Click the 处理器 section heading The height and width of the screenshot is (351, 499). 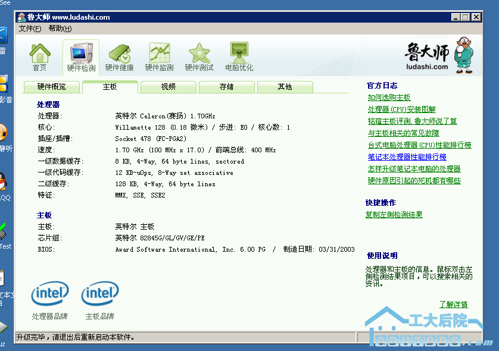pos(48,104)
